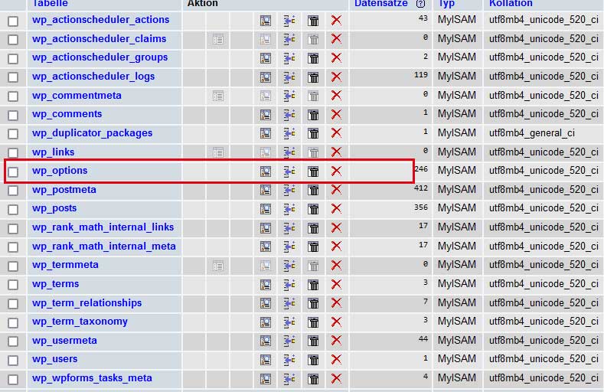Click the insert icon for wp_actionscheduler_actions
The width and height of the screenshot is (604, 392).
(289, 21)
